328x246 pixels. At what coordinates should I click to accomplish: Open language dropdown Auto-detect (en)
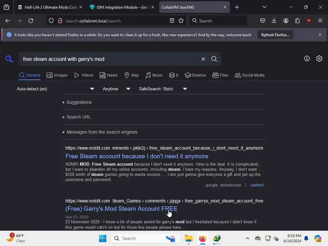55,89
